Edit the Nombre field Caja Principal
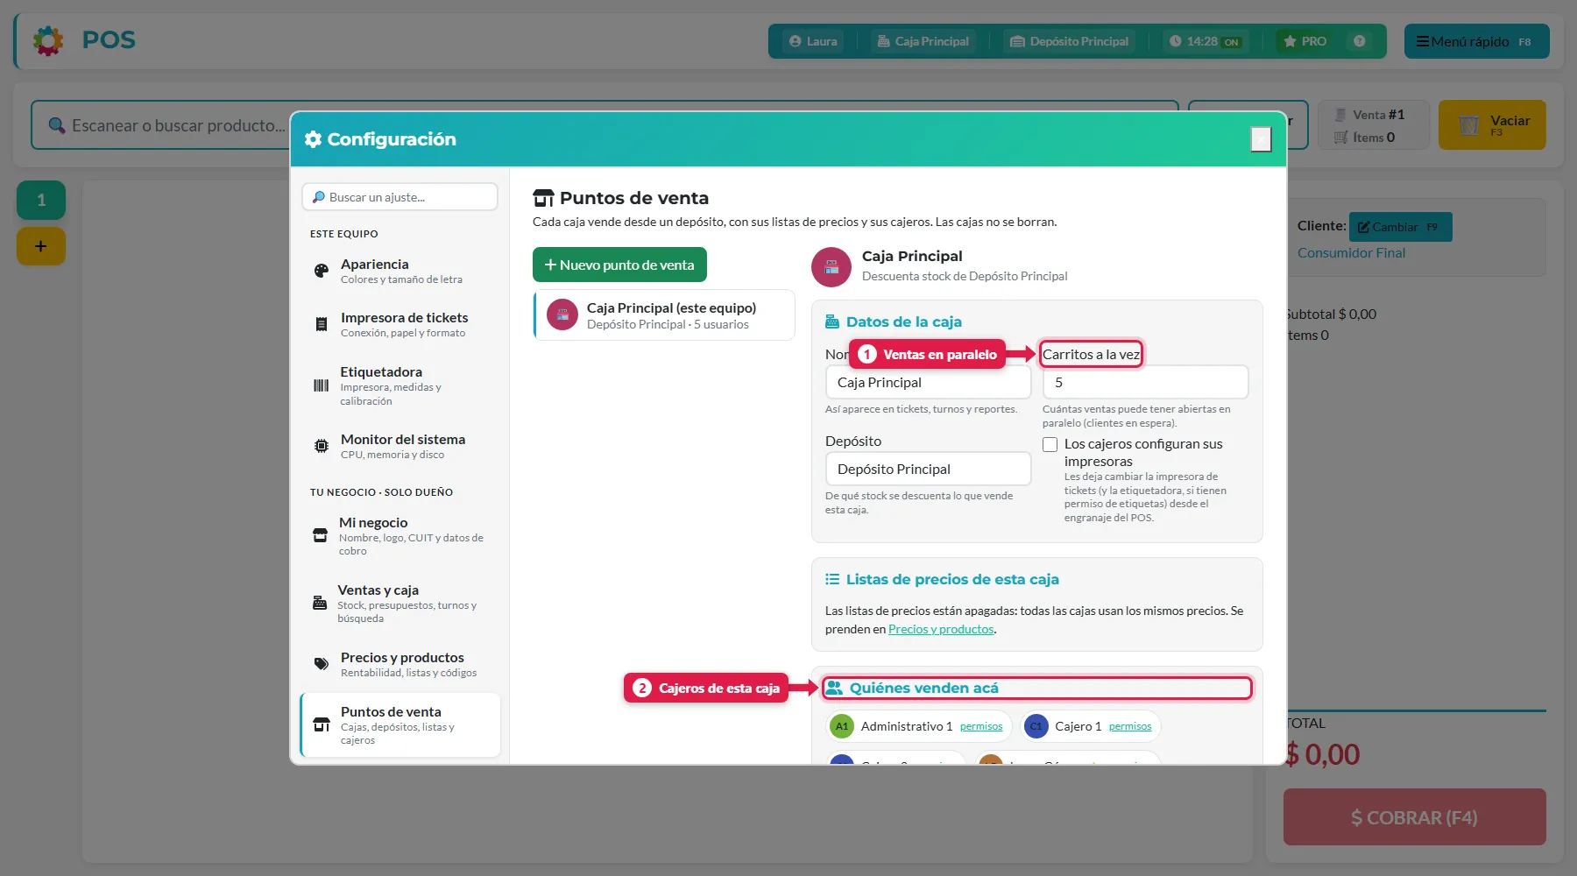Image resolution: width=1577 pixels, height=876 pixels. pos(928,383)
